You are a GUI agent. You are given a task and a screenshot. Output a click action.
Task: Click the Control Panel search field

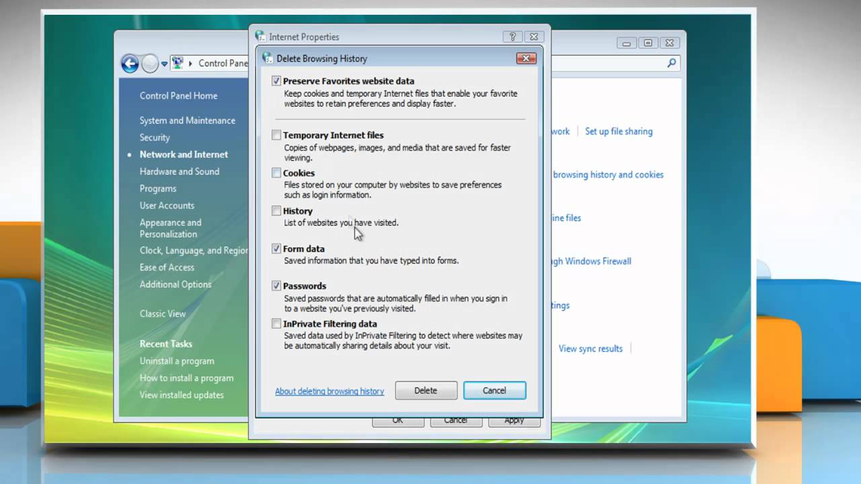click(x=615, y=63)
